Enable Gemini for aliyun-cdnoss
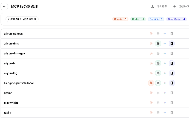Image resolution: width=189 pixels, height=121 pixels. pos(165,34)
